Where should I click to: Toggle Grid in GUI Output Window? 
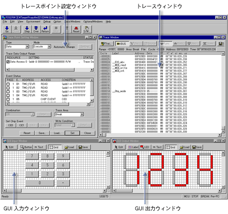click(171, 147)
